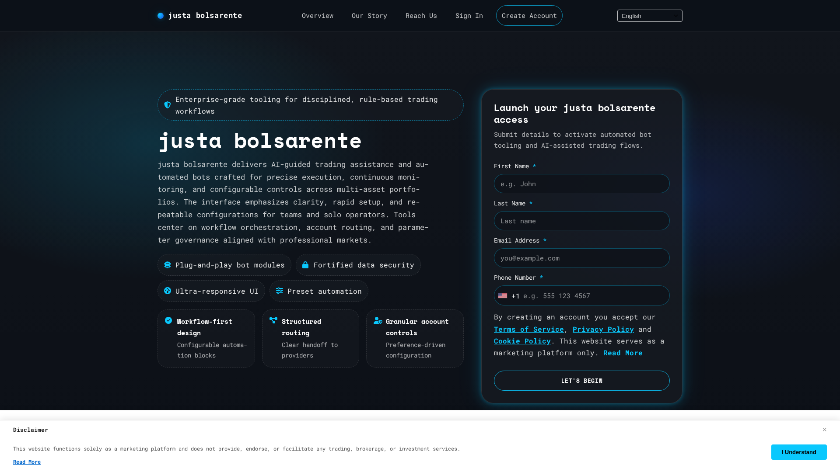Screen dimensions: 840x472
Task: Click the Clear handoff to providers description
Action: 310,350
